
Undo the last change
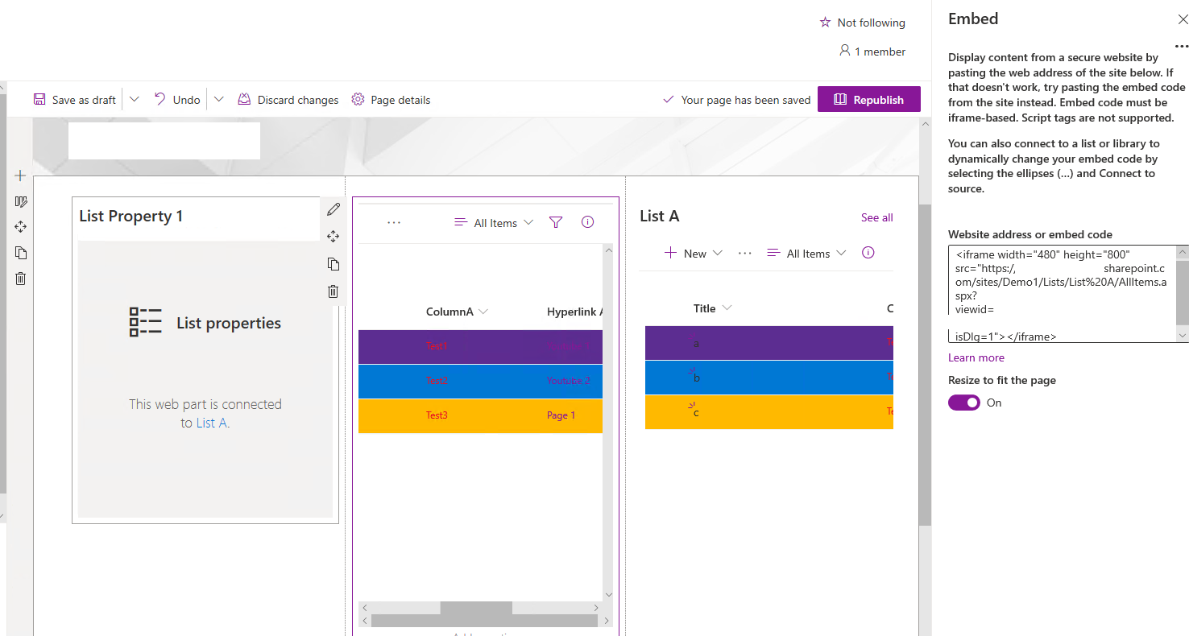(x=177, y=100)
